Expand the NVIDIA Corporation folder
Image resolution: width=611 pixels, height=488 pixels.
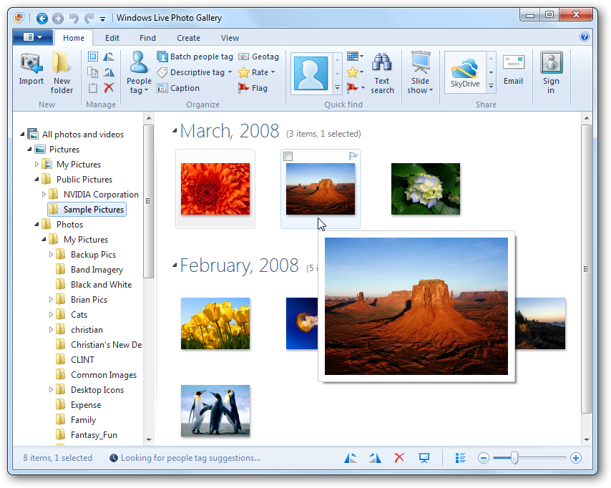(44, 195)
